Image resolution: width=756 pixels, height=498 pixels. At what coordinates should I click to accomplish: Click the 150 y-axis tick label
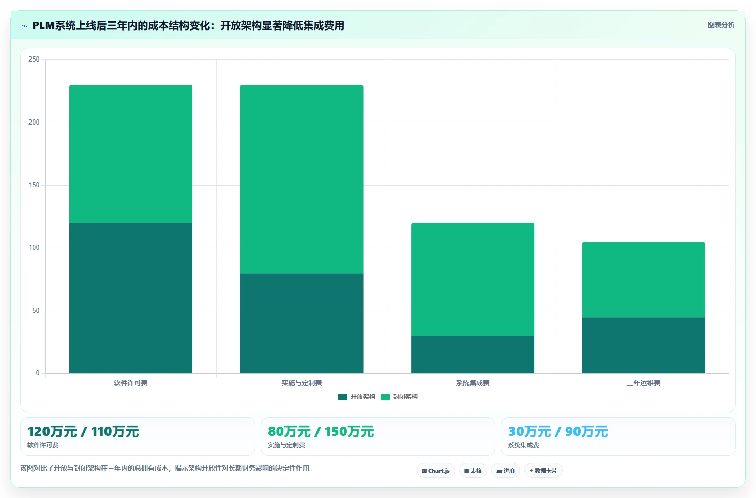coord(34,185)
